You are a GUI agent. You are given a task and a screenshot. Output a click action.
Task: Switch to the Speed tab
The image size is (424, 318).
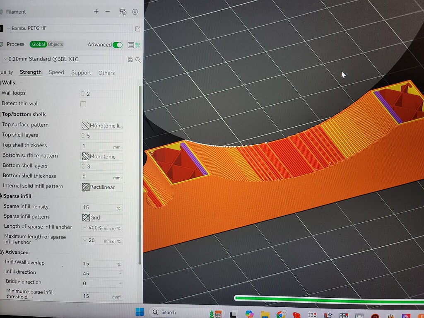tap(56, 72)
